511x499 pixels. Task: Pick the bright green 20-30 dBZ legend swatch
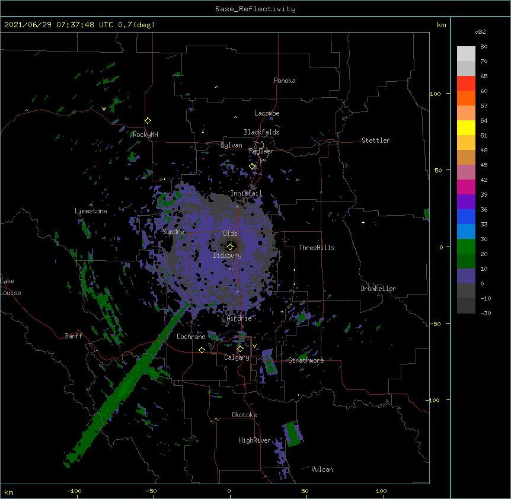pyautogui.click(x=466, y=247)
